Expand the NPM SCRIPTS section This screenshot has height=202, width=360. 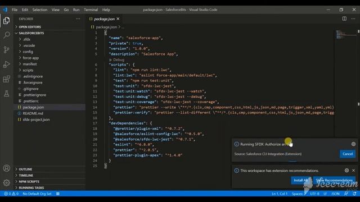coord(29,181)
